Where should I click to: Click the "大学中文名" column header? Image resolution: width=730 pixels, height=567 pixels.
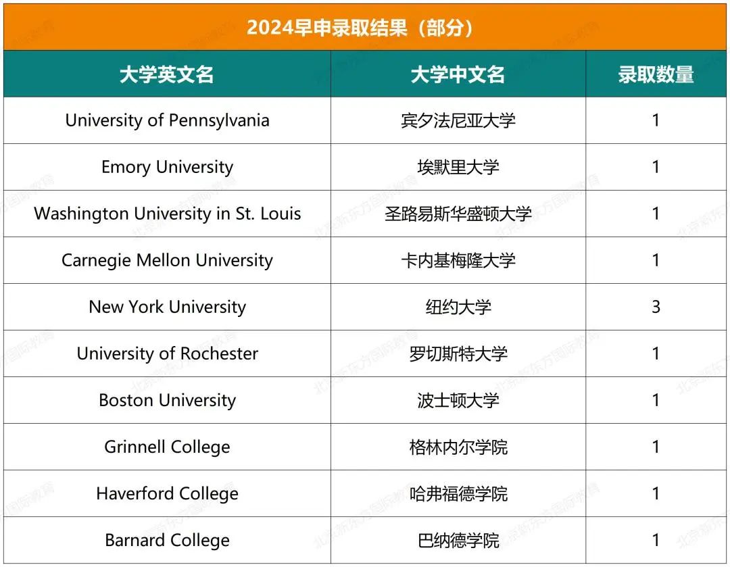click(458, 74)
